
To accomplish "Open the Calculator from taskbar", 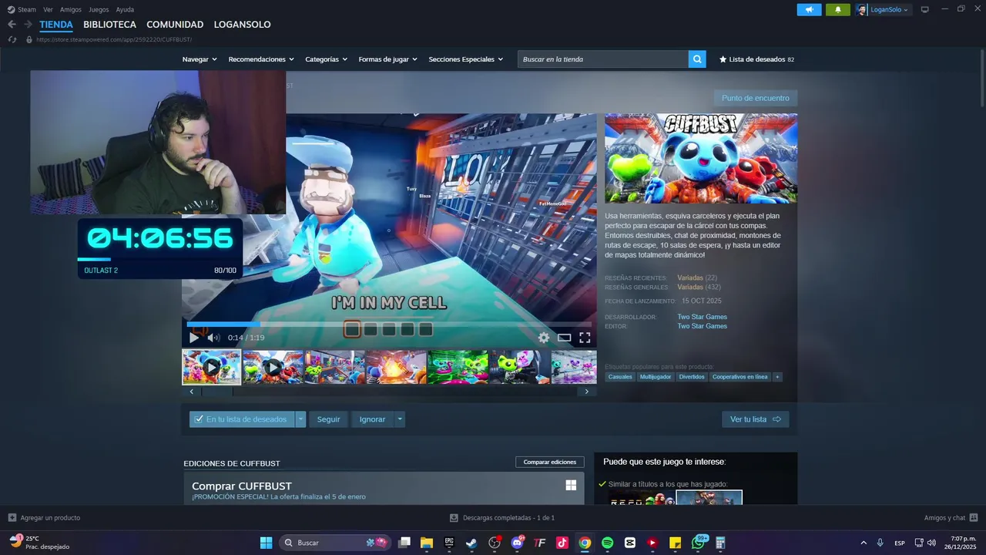I will (720, 543).
